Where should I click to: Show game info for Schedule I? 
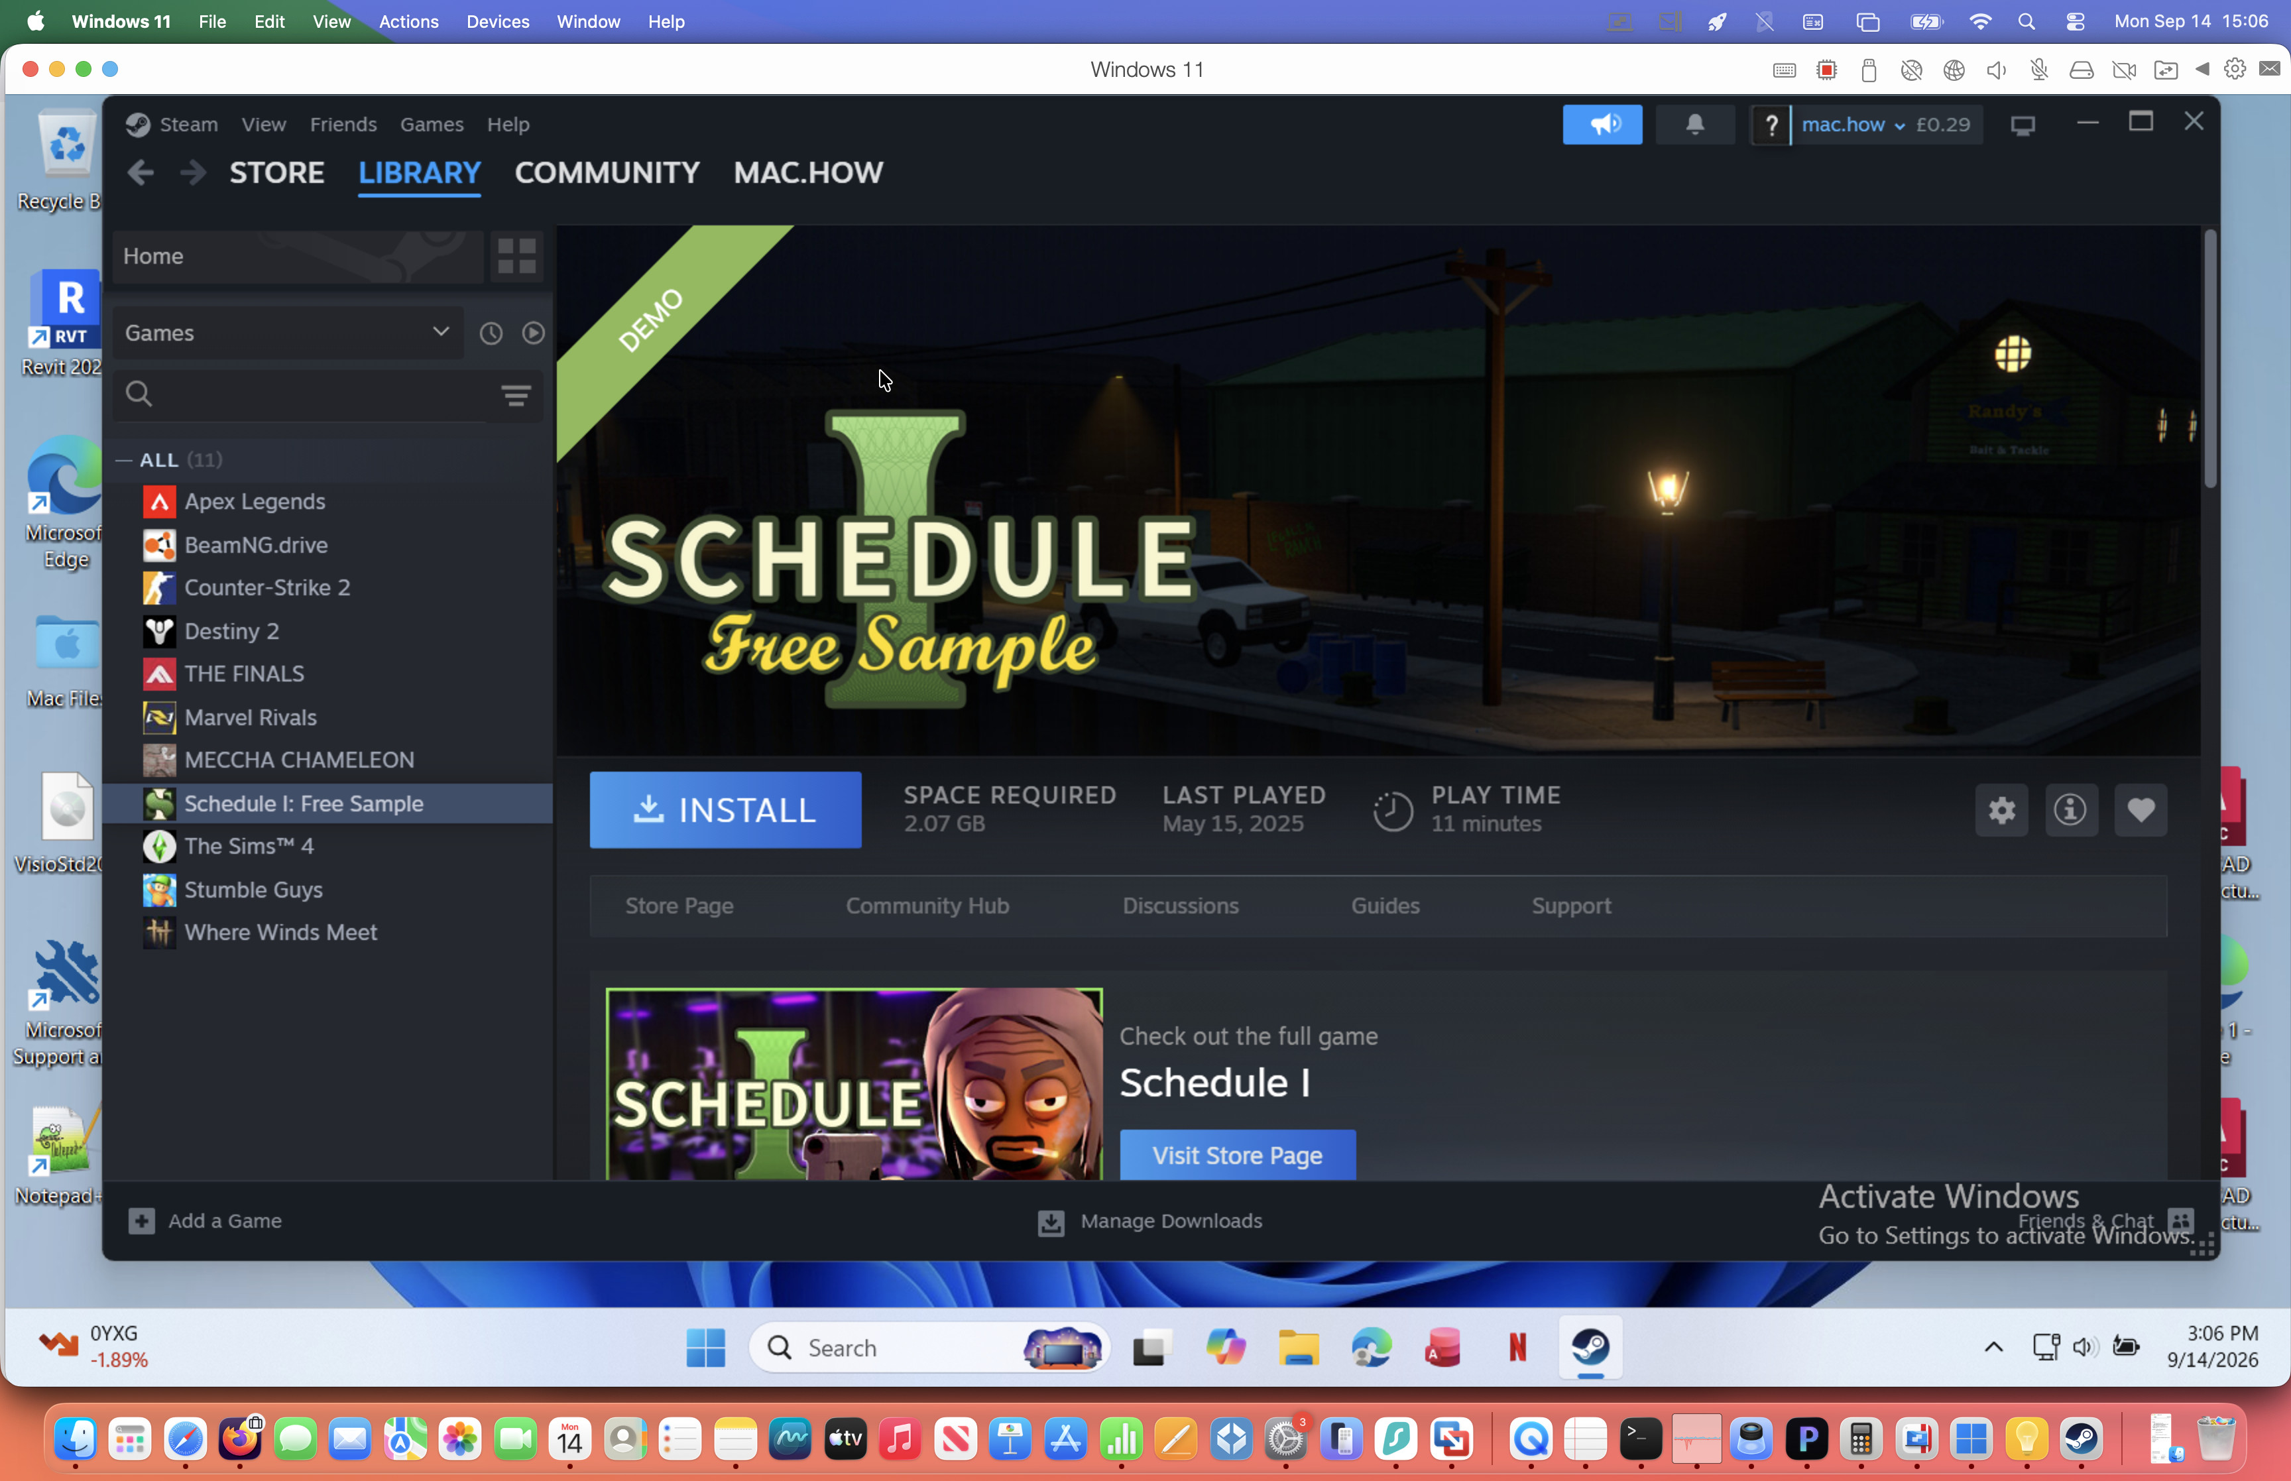2071,809
